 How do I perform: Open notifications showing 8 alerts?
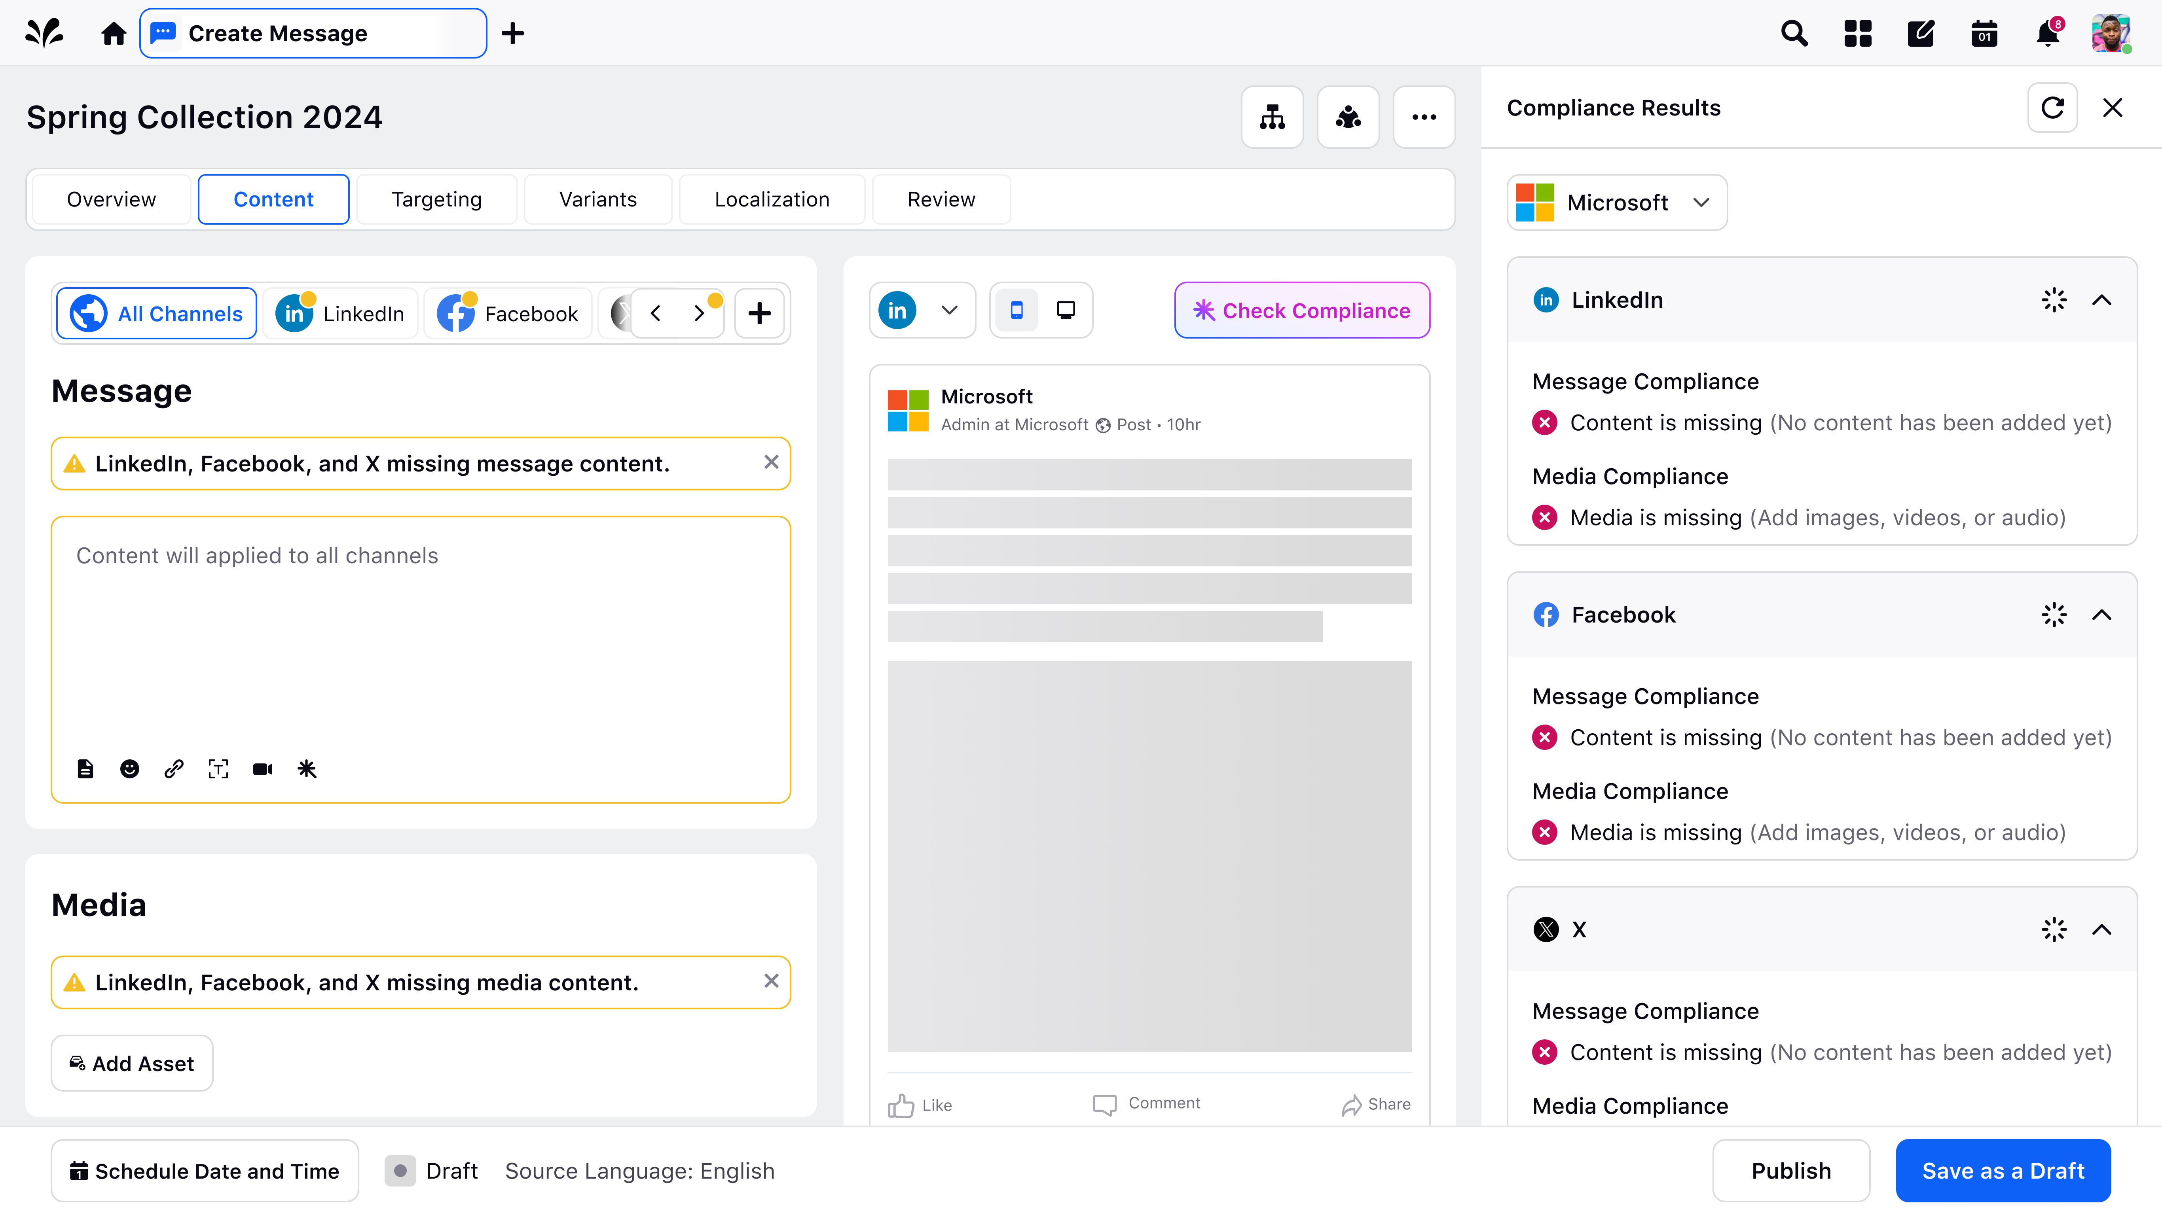pyautogui.click(x=2048, y=33)
